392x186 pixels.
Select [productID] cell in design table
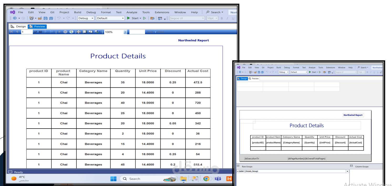pyautogui.click(x=258, y=143)
